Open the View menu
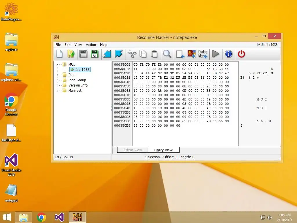This screenshot has height=223, width=297. click(x=78, y=44)
